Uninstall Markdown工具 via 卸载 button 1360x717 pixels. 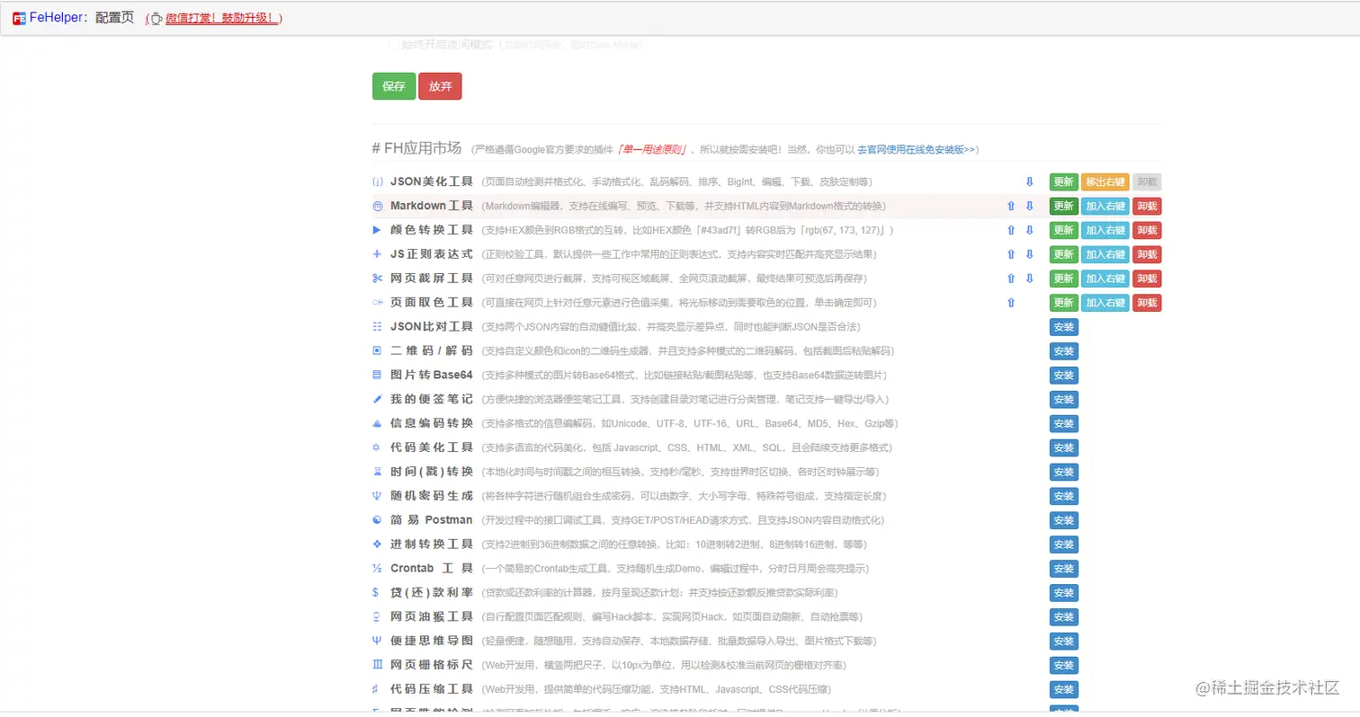tap(1147, 206)
